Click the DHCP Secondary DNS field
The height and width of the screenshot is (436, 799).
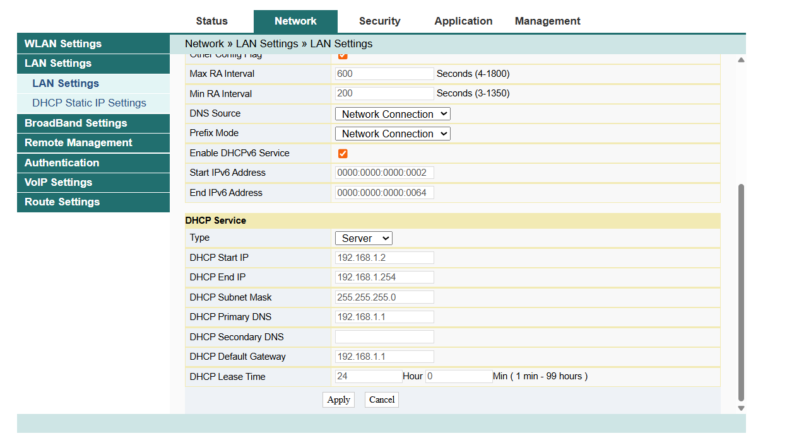[384, 337]
